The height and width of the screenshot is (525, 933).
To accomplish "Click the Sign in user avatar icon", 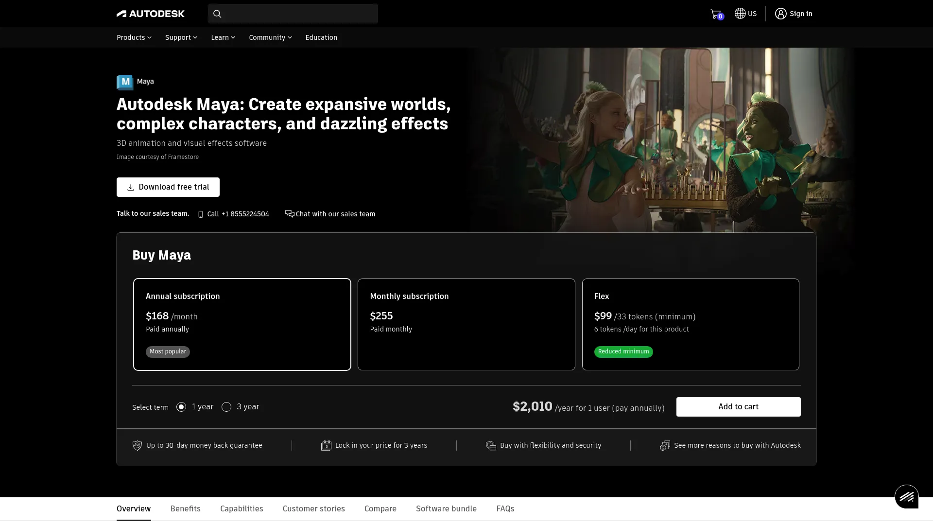I will click(x=780, y=14).
